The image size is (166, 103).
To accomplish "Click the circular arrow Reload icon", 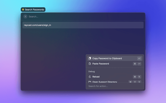I will [90, 77].
